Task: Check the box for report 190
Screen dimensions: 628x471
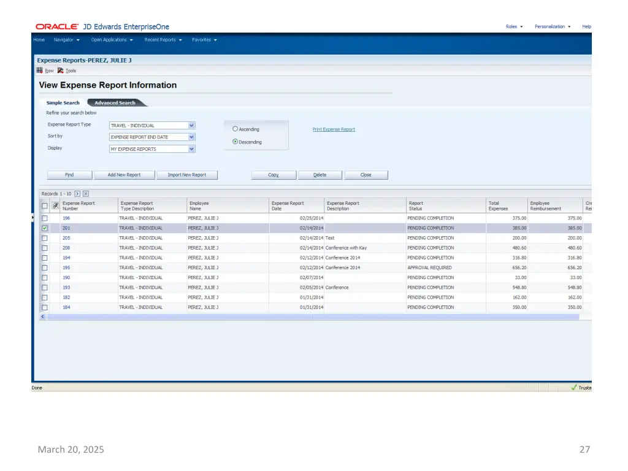Action: (x=45, y=278)
